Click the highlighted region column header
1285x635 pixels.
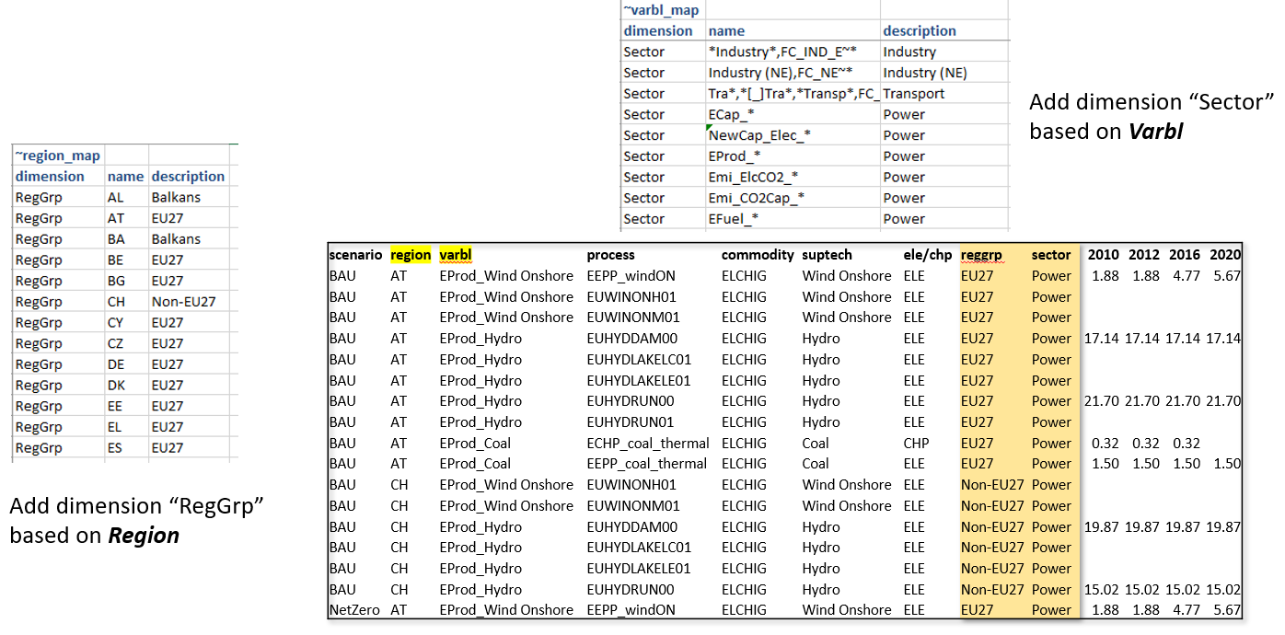[411, 255]
